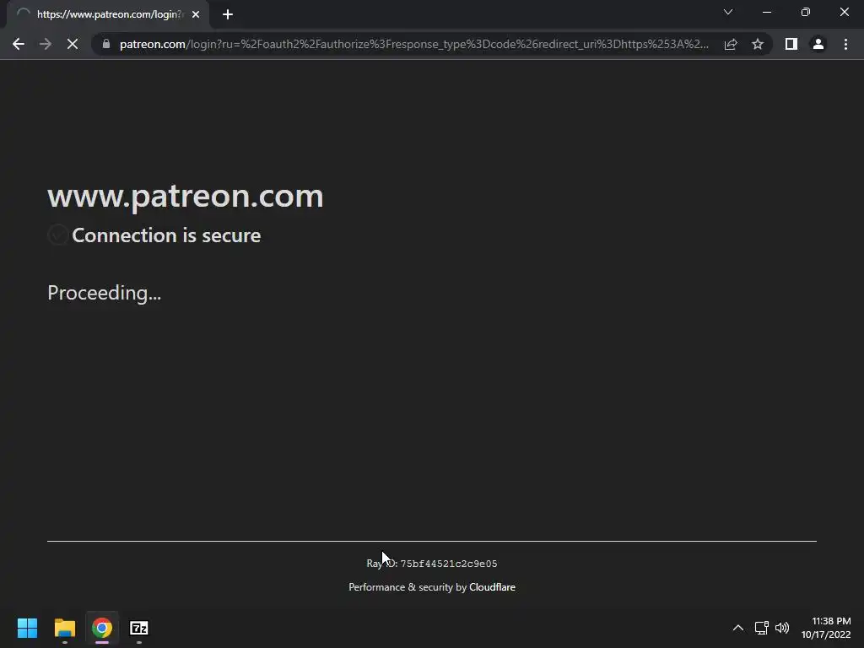Select the Patreon login tab
The height and width of the screenshot is (648, 864).
point(108,14)
